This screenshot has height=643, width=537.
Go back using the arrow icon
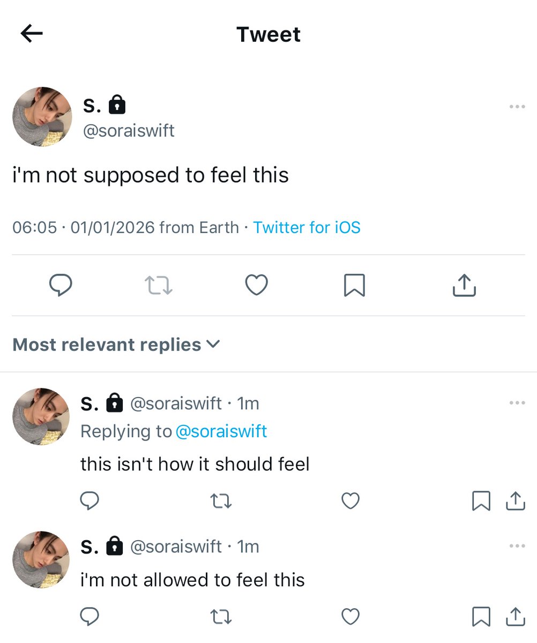[x=32, y=34]
